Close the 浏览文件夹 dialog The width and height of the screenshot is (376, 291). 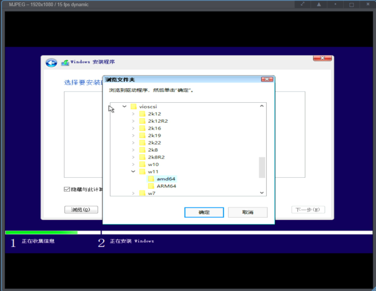pyautogui.click(x=267, y=79)
